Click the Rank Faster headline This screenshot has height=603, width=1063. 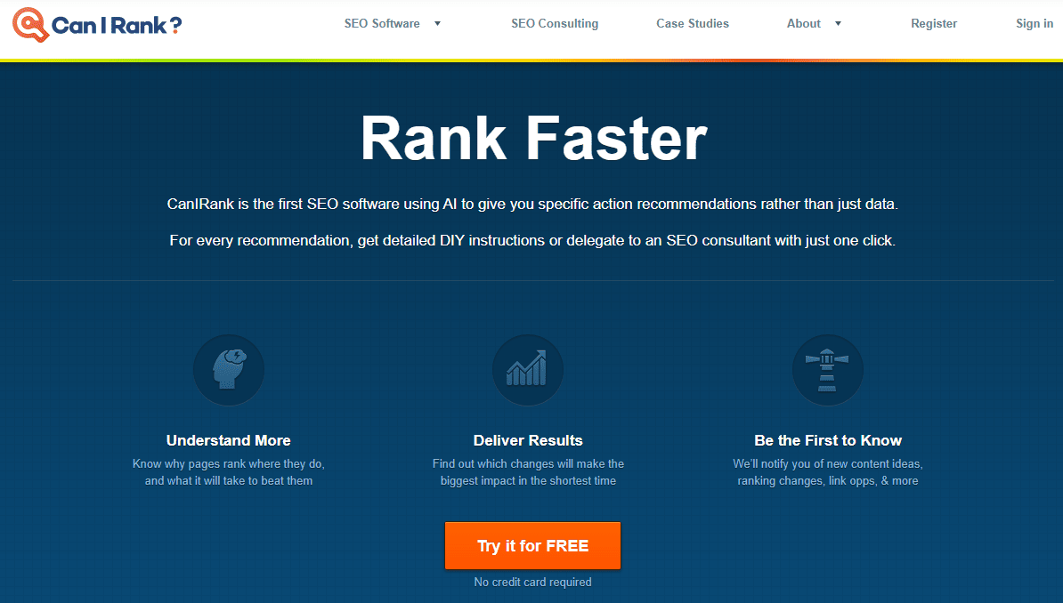(533, 138)
